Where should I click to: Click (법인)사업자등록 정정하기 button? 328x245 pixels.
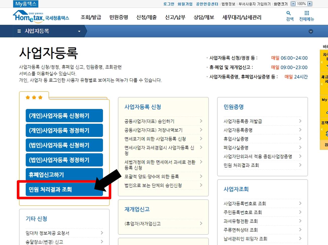coord(64,160)
